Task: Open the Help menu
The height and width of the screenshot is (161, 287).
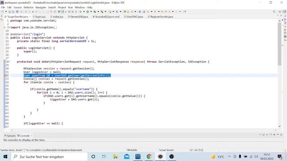Action: 90,7
